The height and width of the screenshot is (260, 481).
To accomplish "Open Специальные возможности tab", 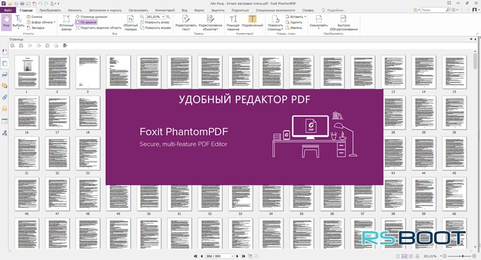I will click(x=275, y=10).
